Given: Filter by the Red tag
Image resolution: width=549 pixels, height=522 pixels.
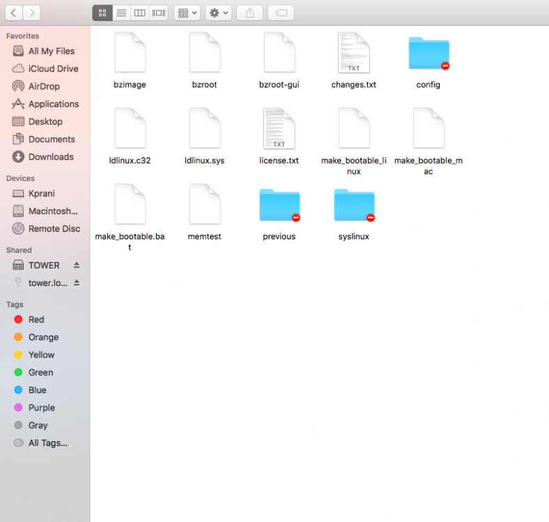Looking at the screenshot, I should (45, 319).
